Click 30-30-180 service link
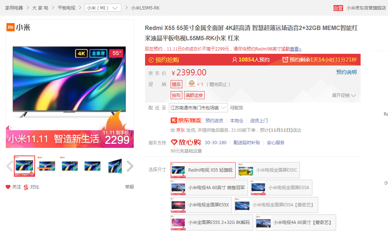Image resolution: width=388 pixels, height=232 pixels. tap(216, 142)
